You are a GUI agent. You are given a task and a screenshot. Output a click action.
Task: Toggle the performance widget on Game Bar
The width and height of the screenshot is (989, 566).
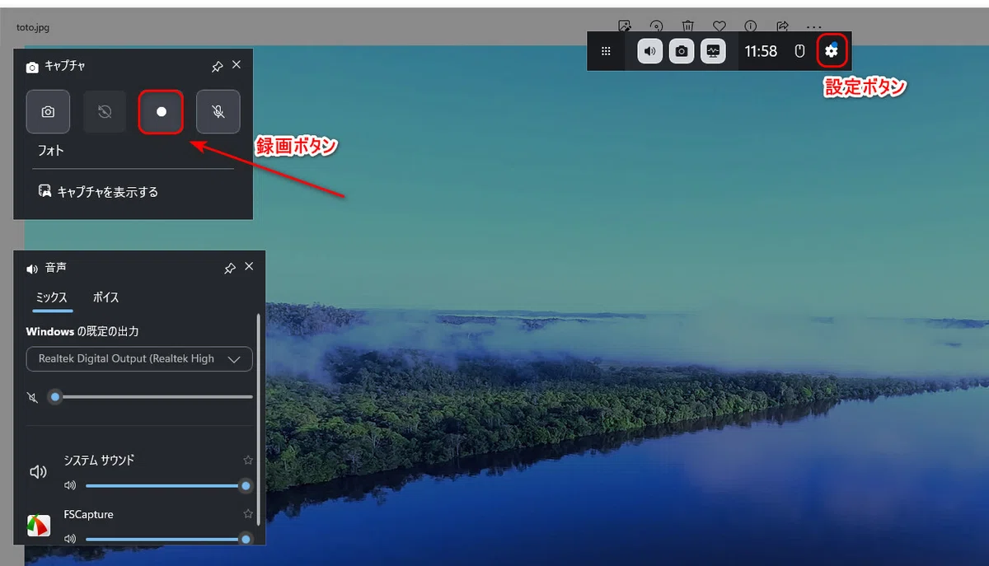tap(713, 51)
